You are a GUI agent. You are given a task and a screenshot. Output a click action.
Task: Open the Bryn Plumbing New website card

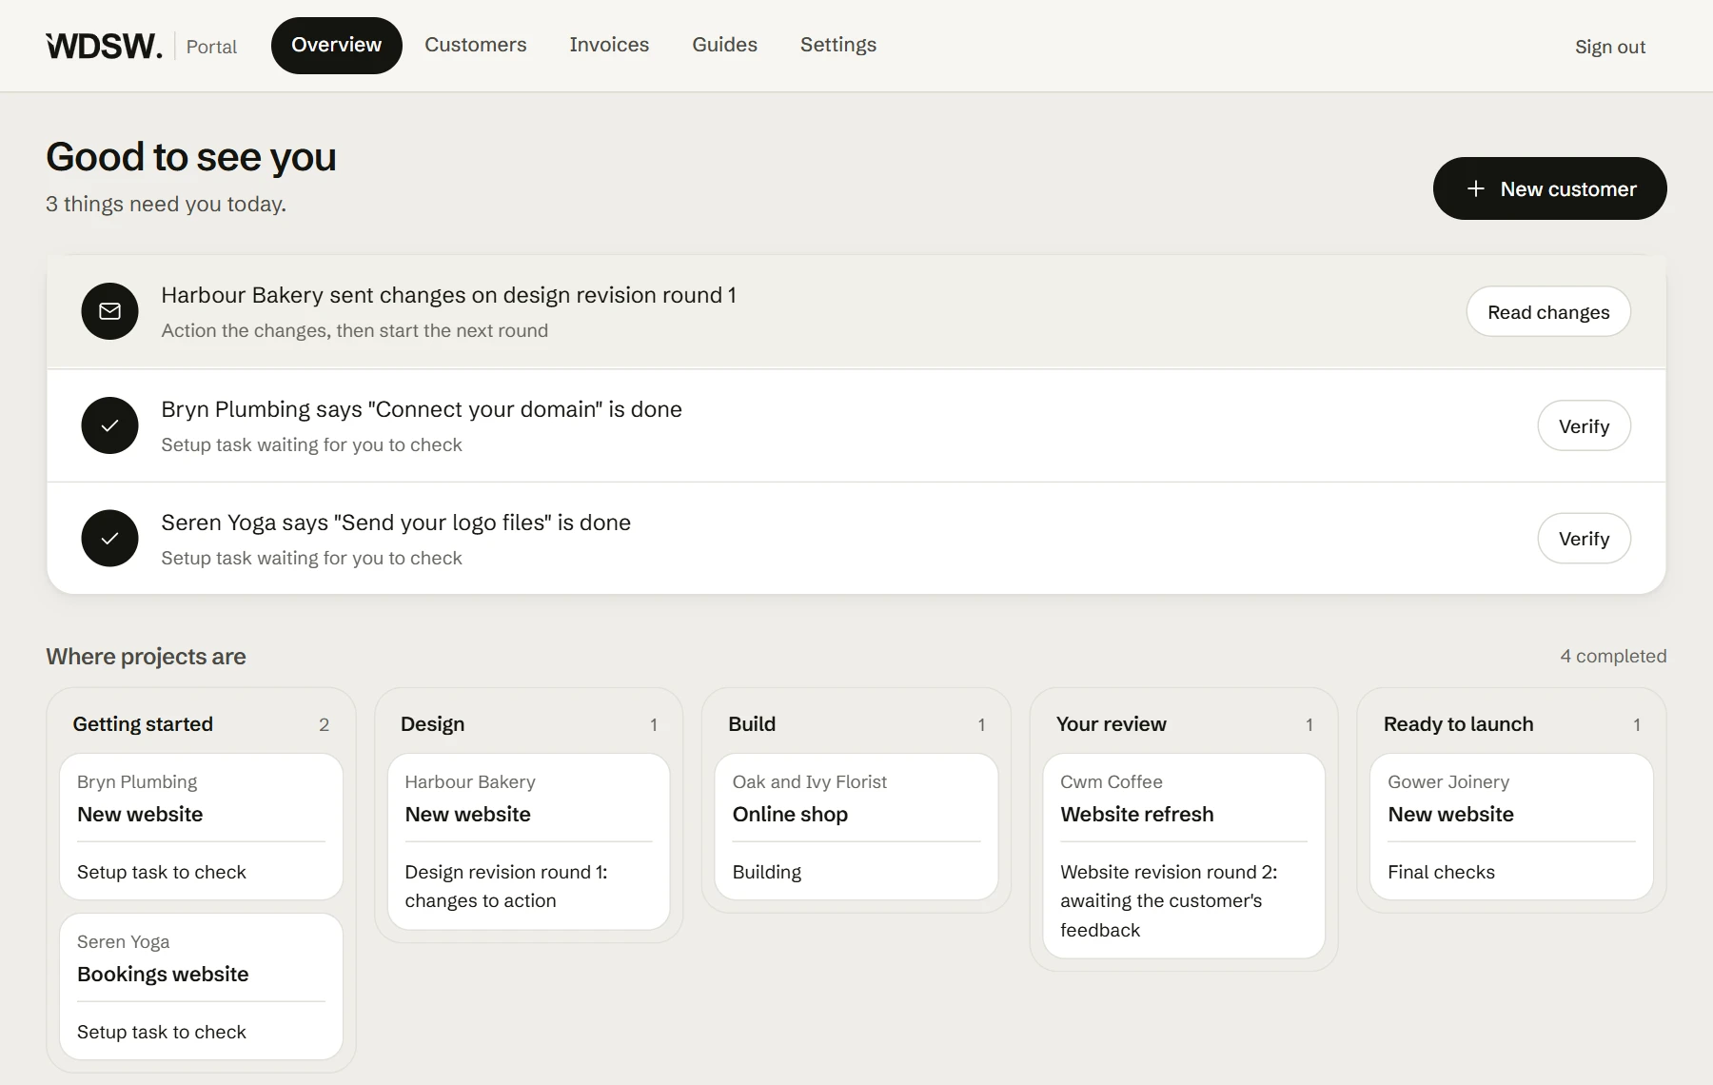tap(201, 826)
